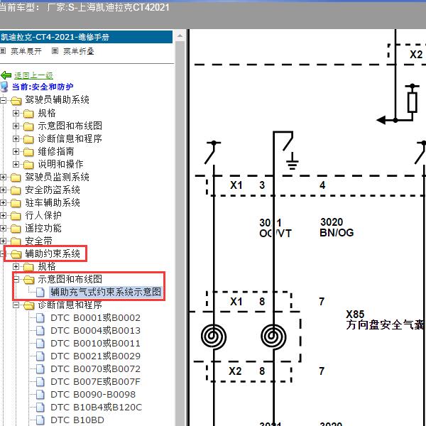Screen dimensions: 426x426
Task: Expand 示意图和布线图 under 驾驶员辅助系统
Action: [x=16, y=126]
